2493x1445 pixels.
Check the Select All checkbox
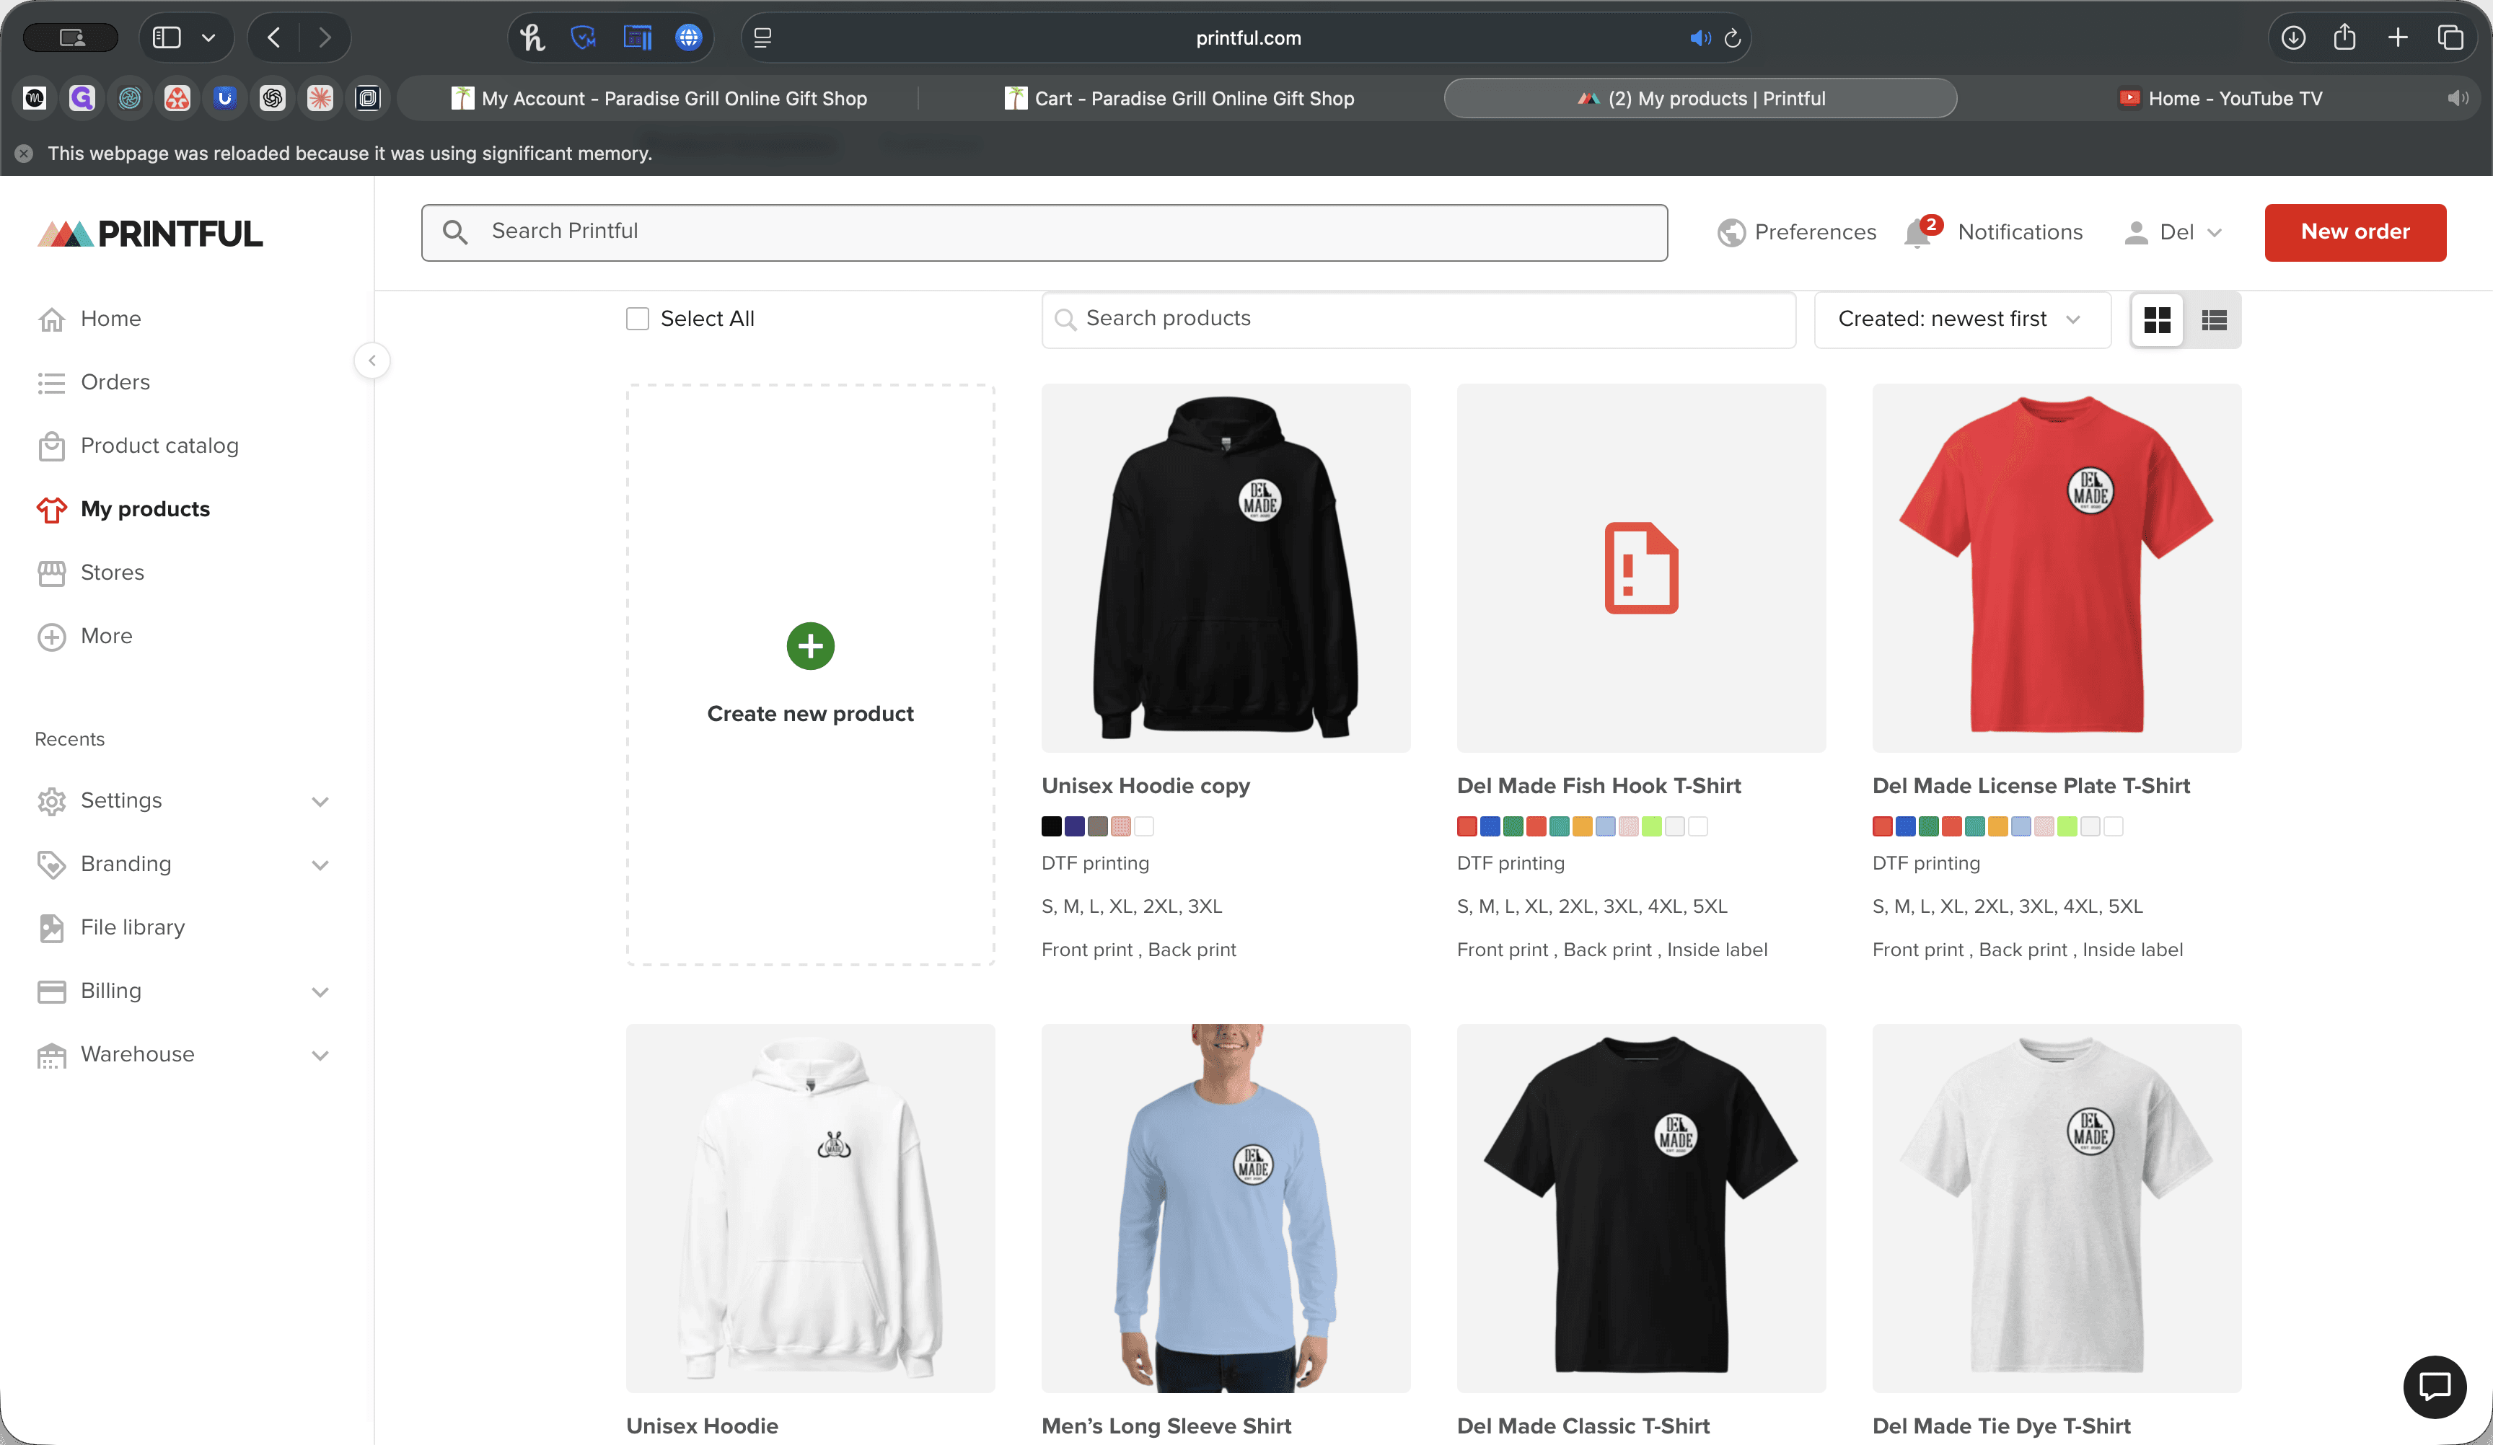click(638, 319)
